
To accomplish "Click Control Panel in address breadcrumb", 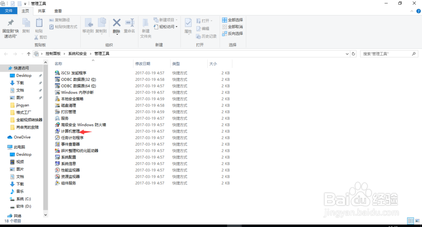I will [x=53, y=54].
